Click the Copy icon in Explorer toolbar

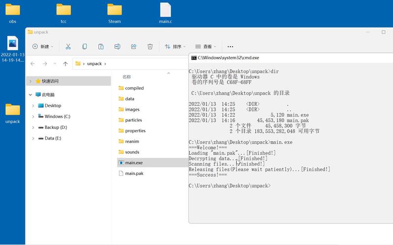84,47
